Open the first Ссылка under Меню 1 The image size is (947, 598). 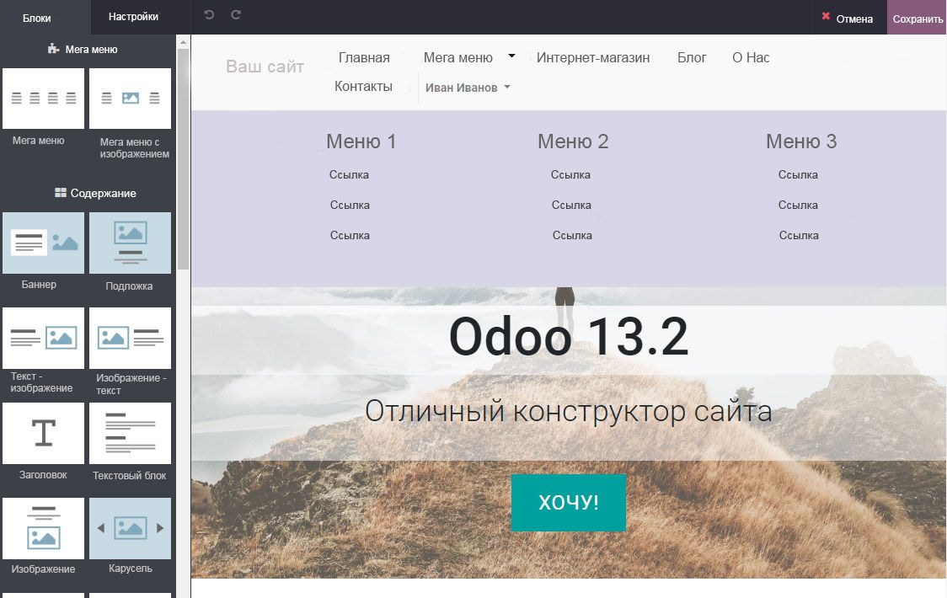(x=349, y=174)
